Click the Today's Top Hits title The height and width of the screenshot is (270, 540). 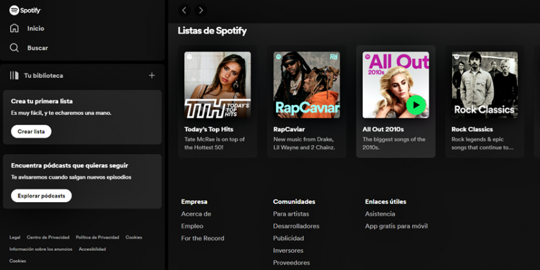[x=209, y=129]
